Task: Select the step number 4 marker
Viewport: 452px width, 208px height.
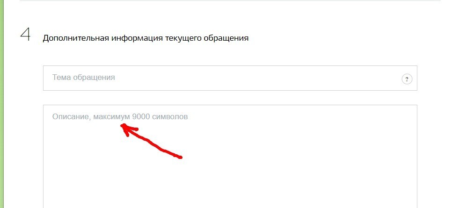Action: (25, 35)
